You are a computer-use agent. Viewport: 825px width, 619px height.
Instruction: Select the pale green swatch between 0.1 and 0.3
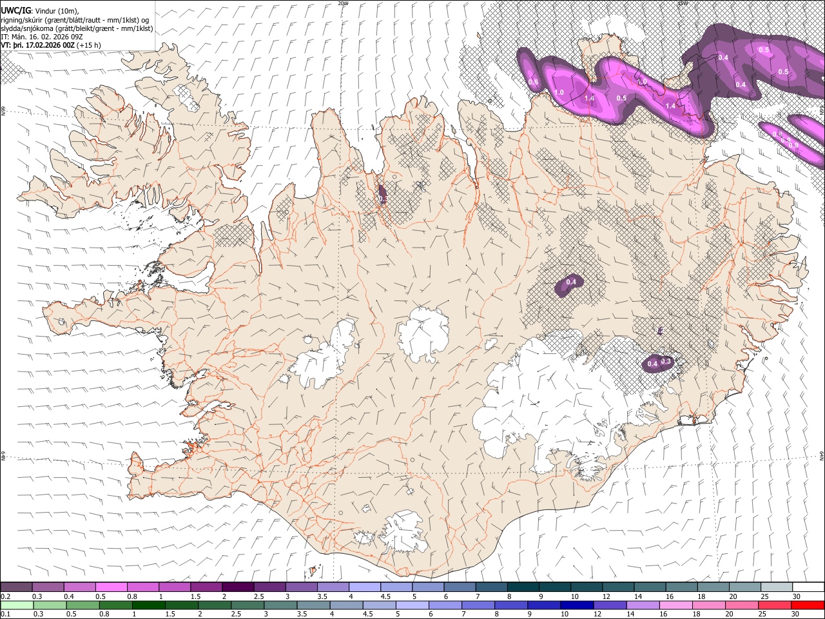click(x=17, y=605)
